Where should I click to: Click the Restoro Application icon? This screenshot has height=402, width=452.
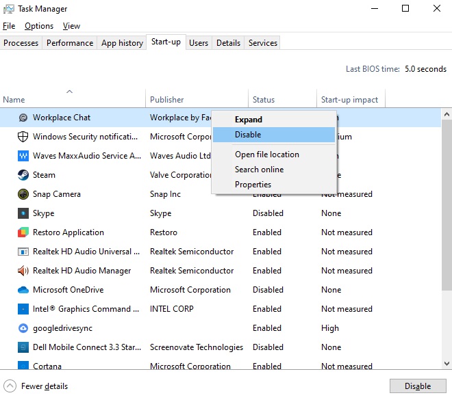[23, 232]
